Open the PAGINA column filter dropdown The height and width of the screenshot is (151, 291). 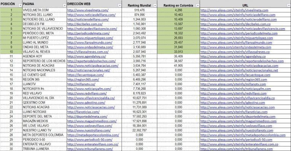[65, 6]
